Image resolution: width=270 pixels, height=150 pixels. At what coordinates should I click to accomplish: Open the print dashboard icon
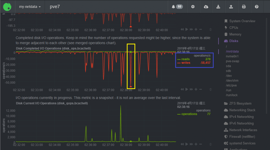click(244, 7)
